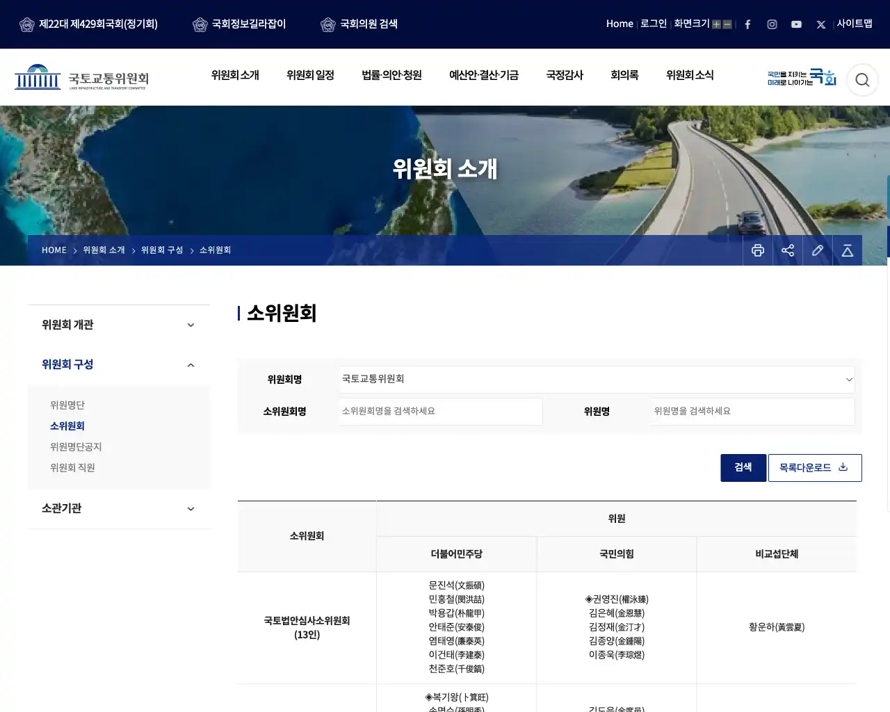Open the 위원회 소식 main menu

(x=690, y=75)
